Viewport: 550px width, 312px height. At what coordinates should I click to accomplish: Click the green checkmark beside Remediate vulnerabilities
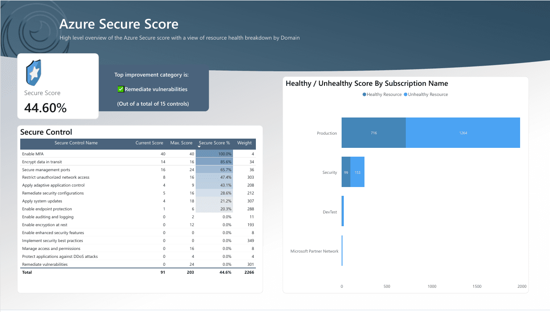(x=121, y=89)
